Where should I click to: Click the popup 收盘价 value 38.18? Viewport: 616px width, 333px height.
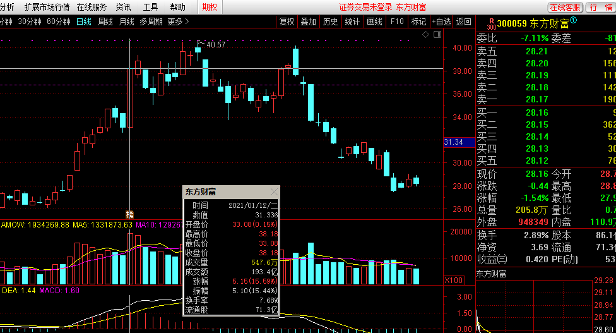268,253
